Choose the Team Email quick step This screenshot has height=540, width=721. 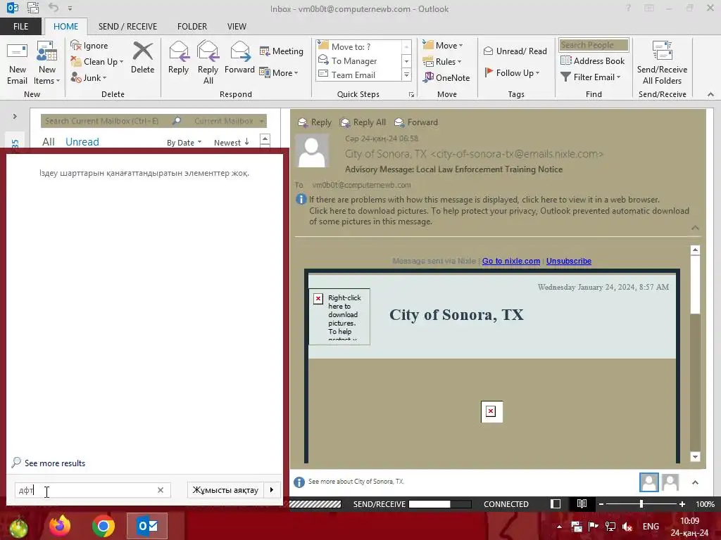358,75
